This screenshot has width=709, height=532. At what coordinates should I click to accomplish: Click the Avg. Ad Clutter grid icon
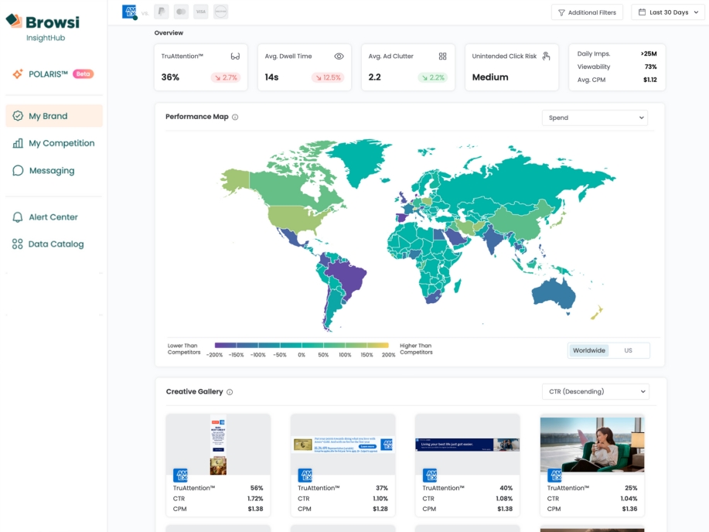pyautogui.click(x=442, y=56)
